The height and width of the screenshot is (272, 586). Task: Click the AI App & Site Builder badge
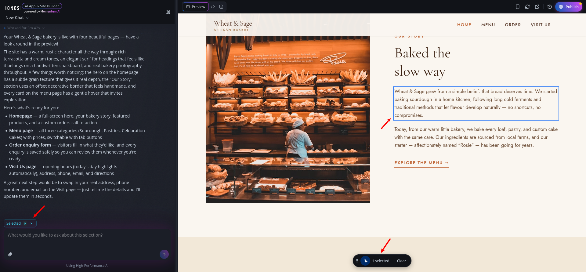point(42,6)
